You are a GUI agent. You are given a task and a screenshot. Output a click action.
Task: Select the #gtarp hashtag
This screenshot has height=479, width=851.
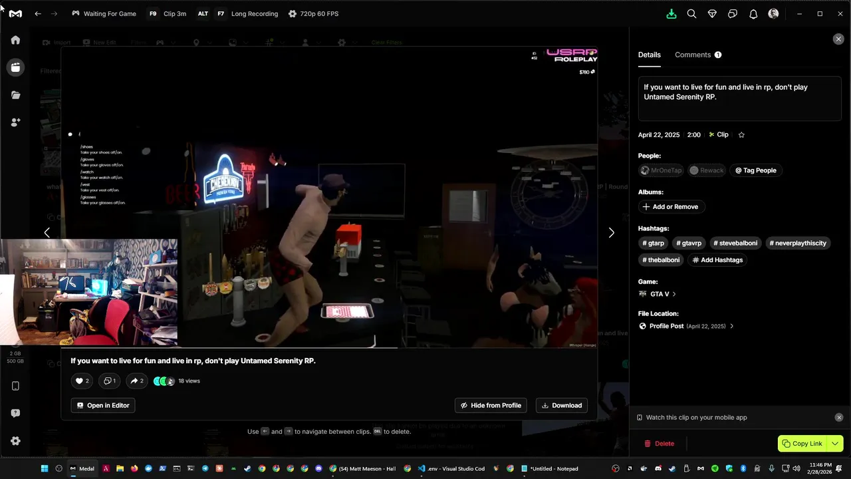pyautogui.click(x=654, y=243)
